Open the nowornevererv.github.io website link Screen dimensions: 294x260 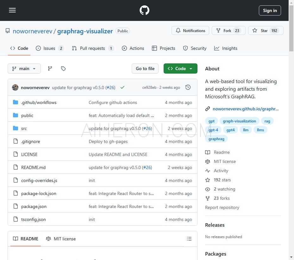click(246, 109)
